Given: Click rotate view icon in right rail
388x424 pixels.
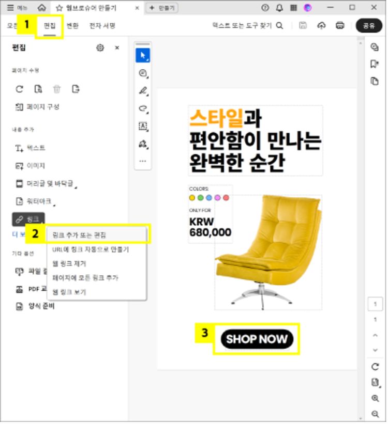Looking at the screenshot, I should coord(375,367).
